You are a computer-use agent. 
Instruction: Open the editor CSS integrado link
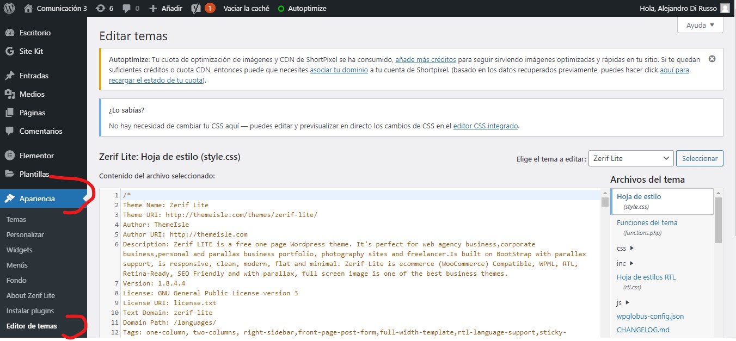(486, 126)
